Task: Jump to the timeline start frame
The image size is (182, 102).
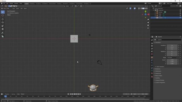Action: [x=71, y=94]
